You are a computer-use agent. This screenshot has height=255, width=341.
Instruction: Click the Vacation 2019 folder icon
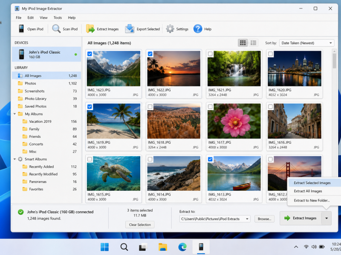25,122
